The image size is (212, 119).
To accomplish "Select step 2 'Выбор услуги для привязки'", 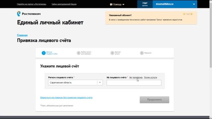I will [84, 53].
